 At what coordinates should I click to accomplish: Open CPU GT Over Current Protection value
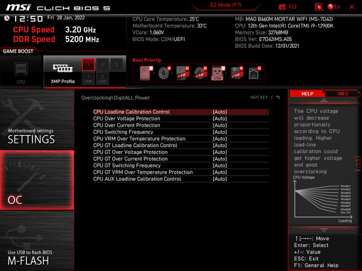click(x=219, y=159)
